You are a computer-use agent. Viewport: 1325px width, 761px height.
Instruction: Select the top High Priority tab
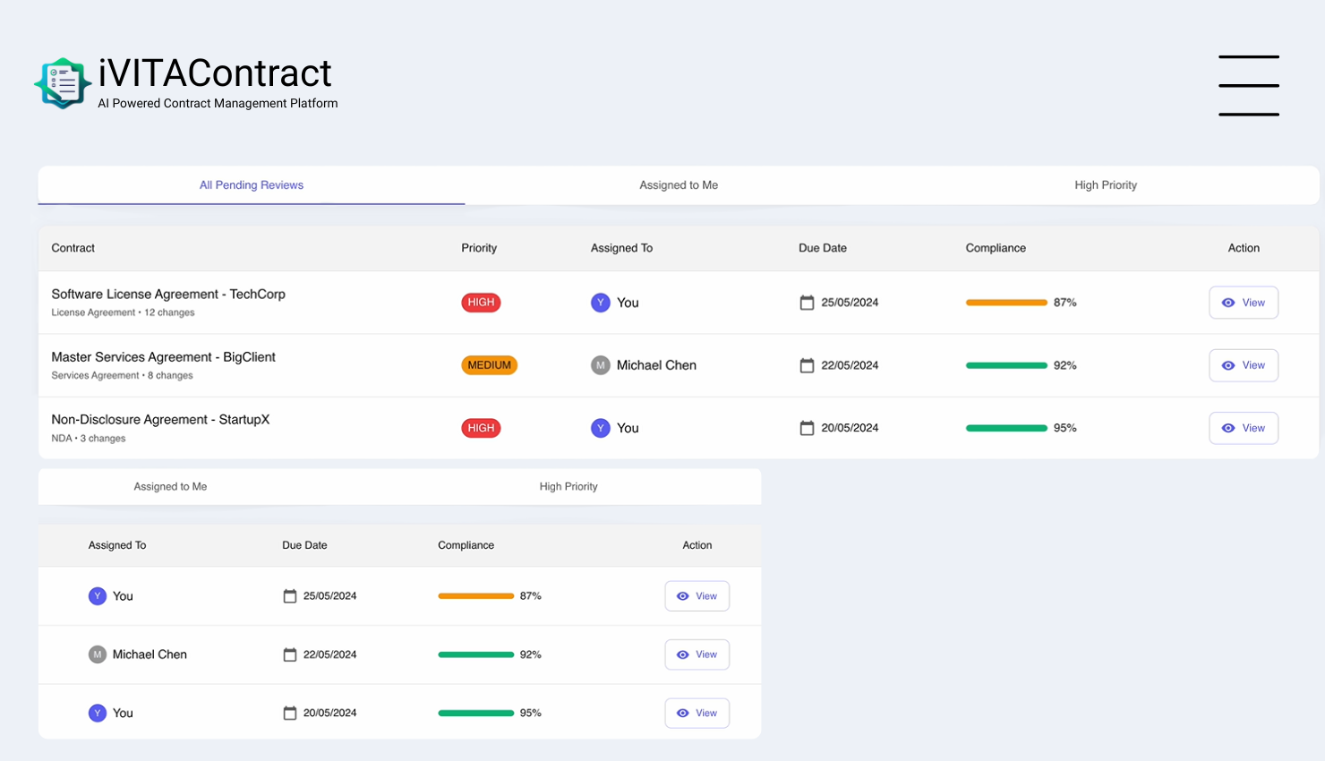1105,185
